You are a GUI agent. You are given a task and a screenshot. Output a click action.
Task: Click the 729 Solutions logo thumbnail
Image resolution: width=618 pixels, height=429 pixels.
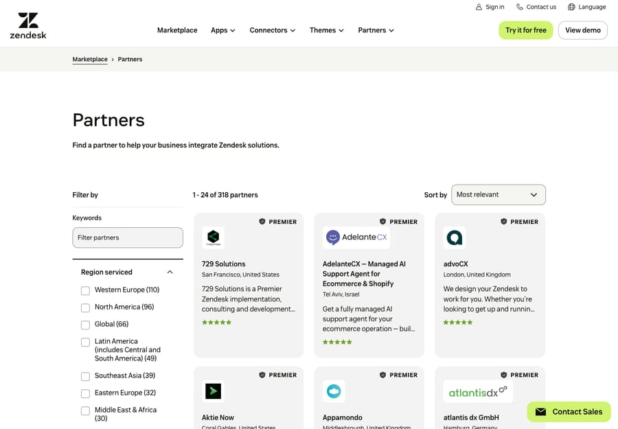pyautogui.click(x=214, y=237)
